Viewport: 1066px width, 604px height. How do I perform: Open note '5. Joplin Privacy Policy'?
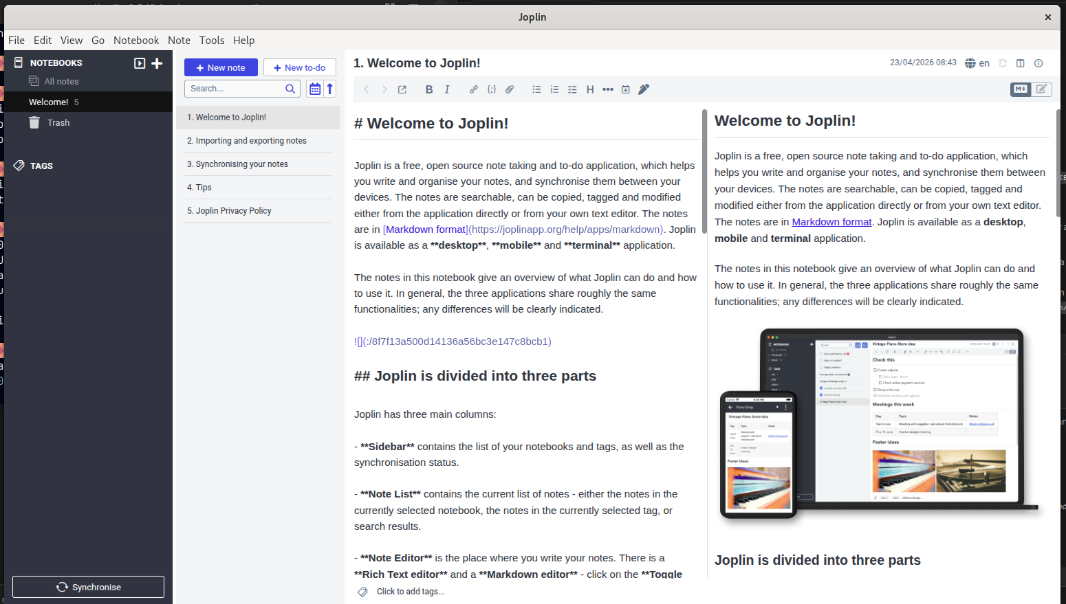[x=258, y=211]
